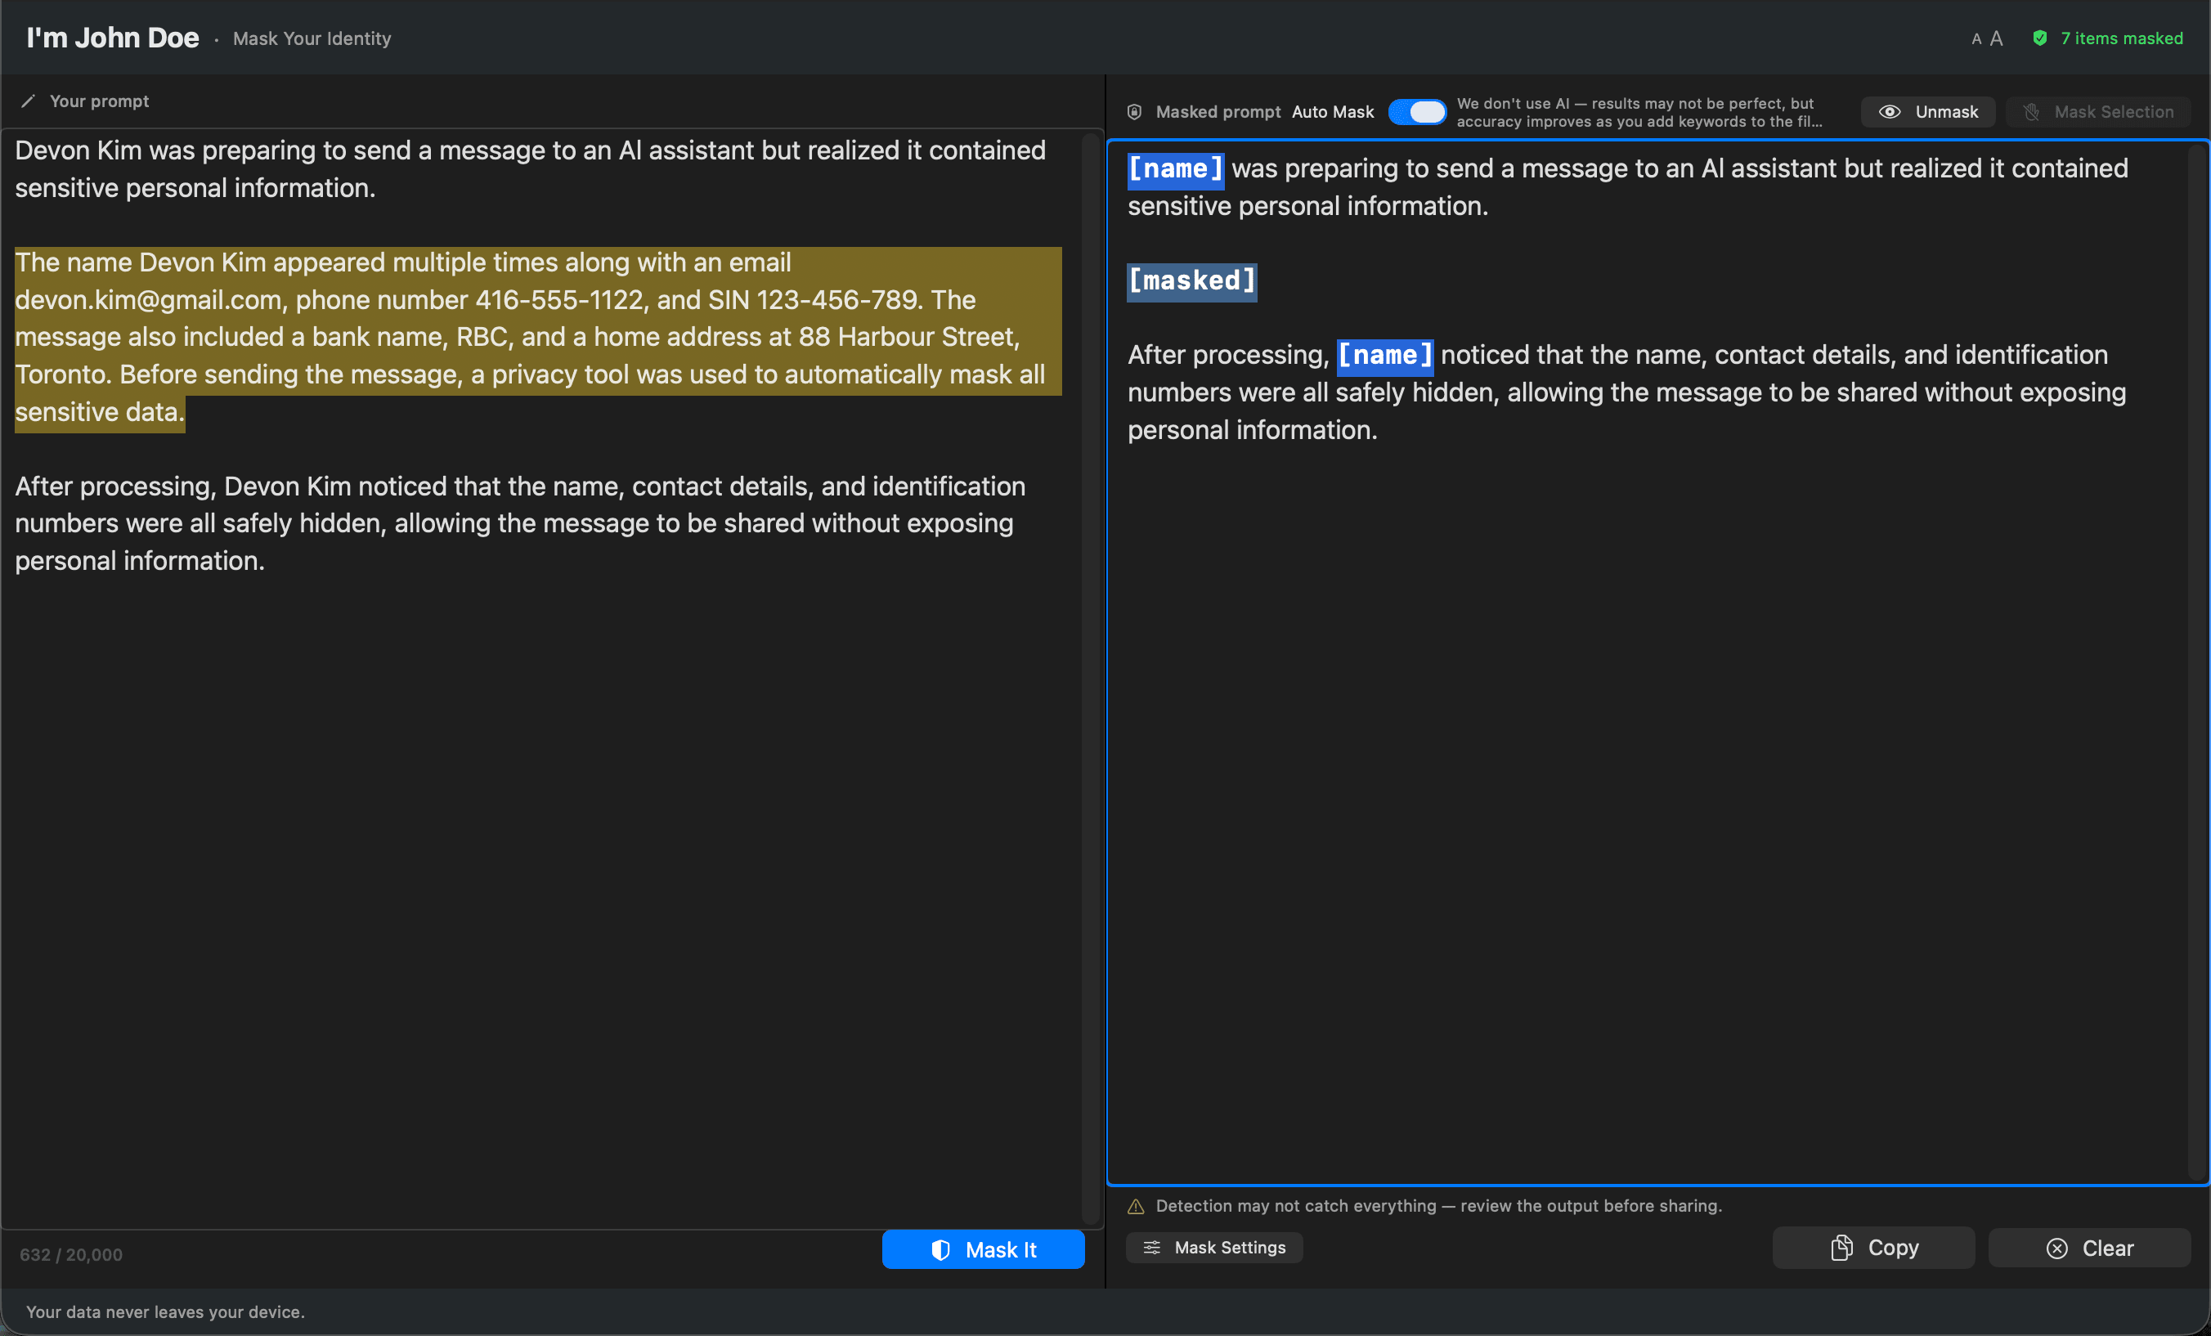Click the shield icon beside Masked prompt label
Image resolution: width=2211 pixels, height=1336 pixels.
click(1134, 111)
